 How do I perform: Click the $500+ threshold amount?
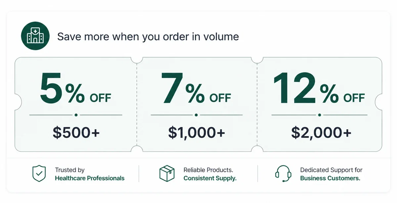[76, 133]
